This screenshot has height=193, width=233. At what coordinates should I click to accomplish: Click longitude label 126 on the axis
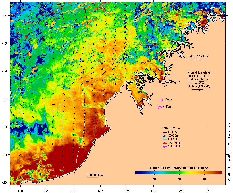(207, 191)
